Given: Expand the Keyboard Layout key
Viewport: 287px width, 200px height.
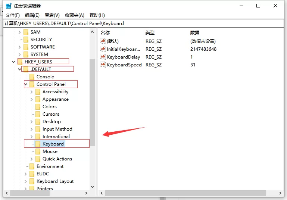Looking at the screenshot, I should [26, 181].
